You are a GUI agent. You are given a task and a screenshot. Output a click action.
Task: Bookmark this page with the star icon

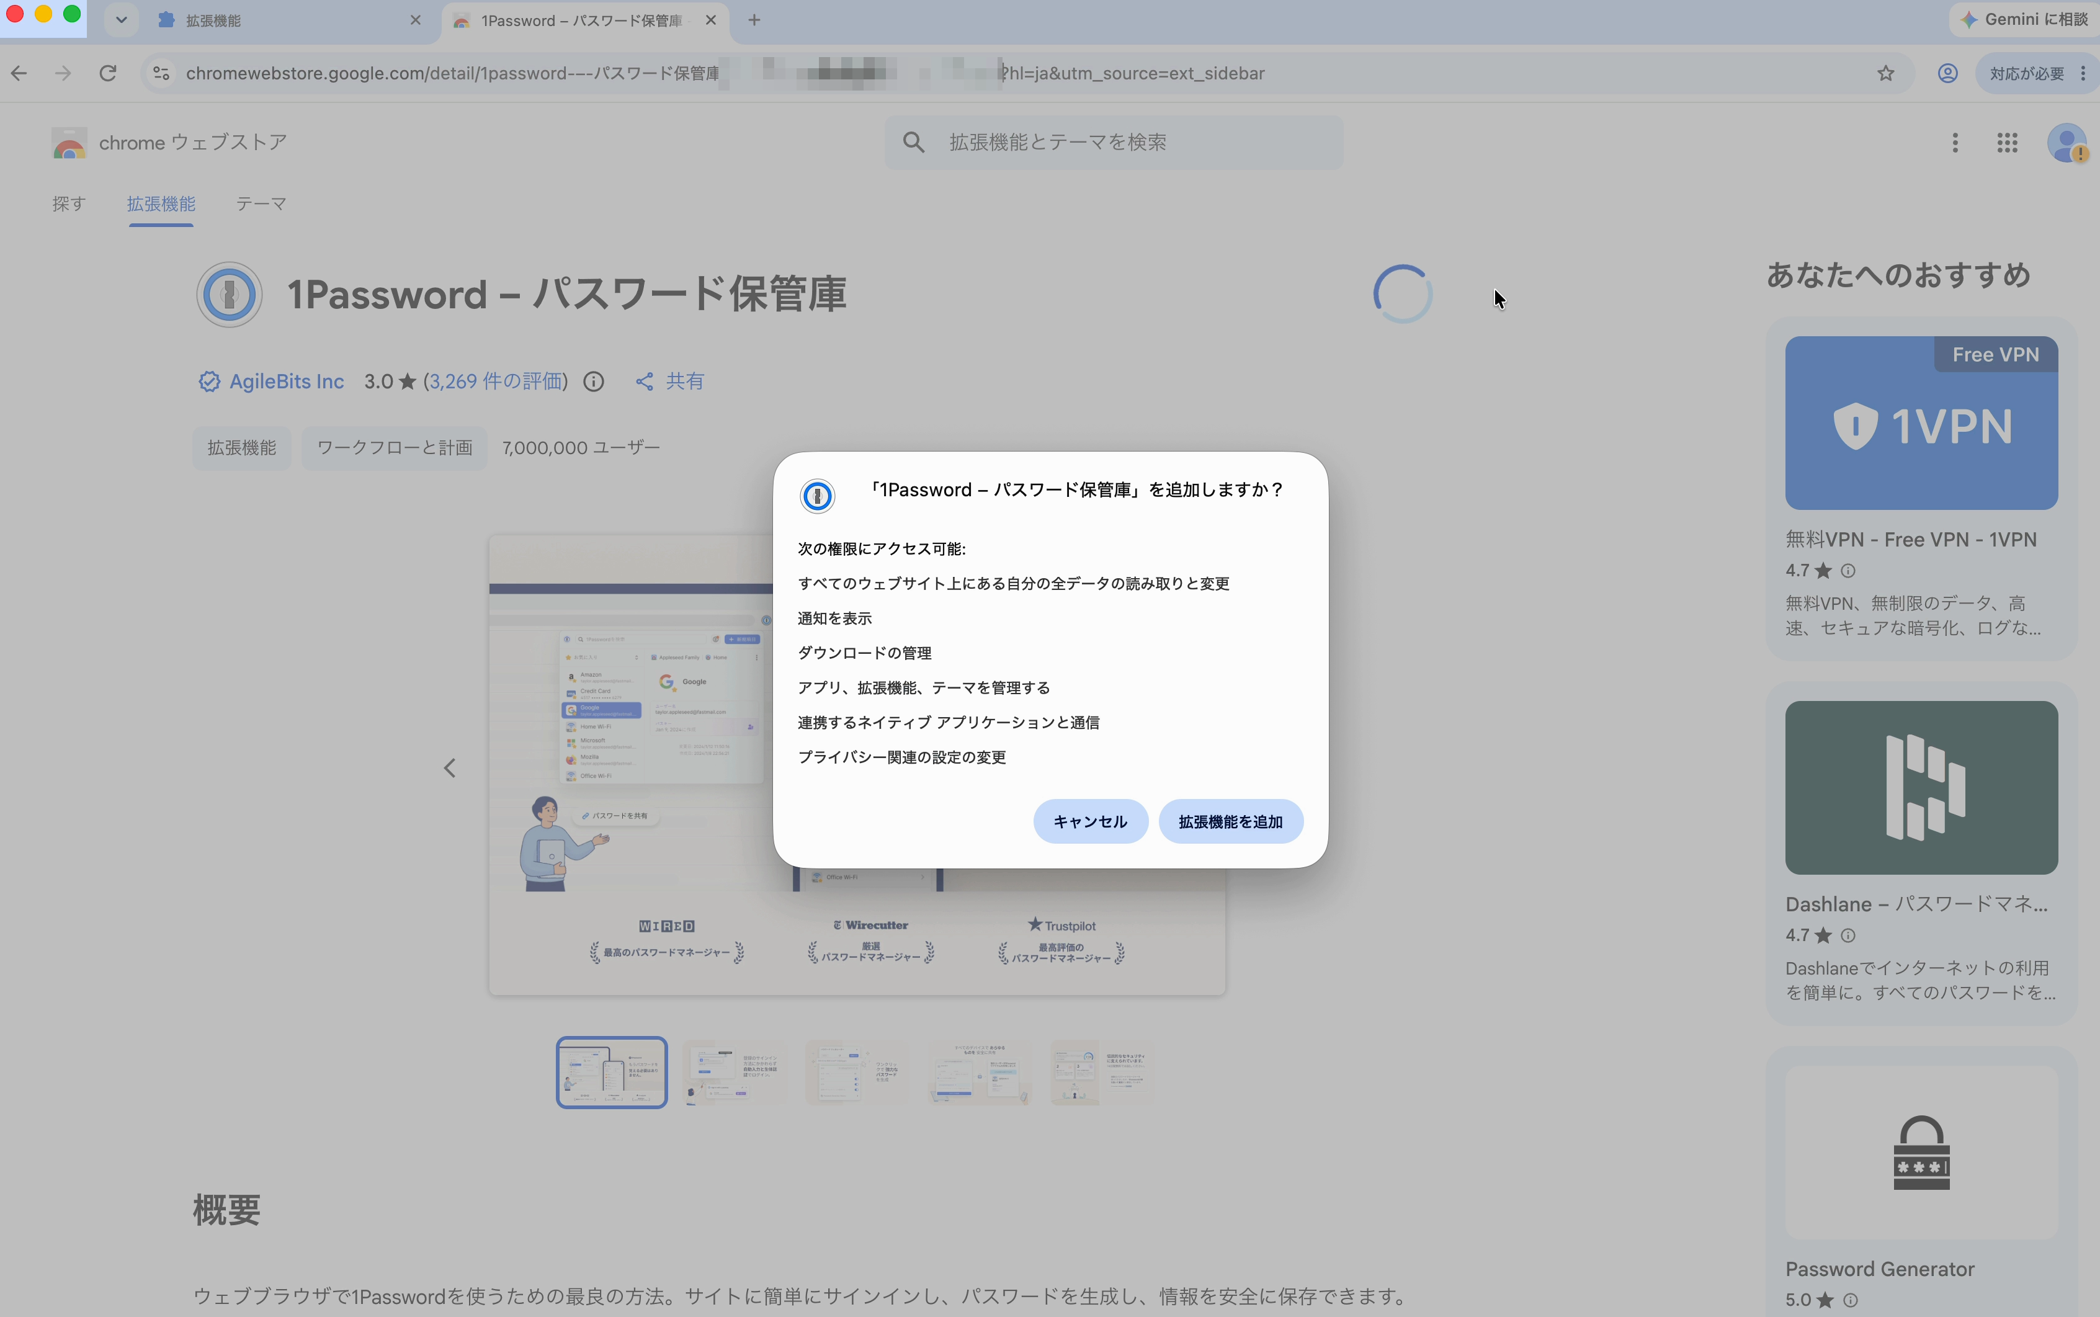(1885, 73)
